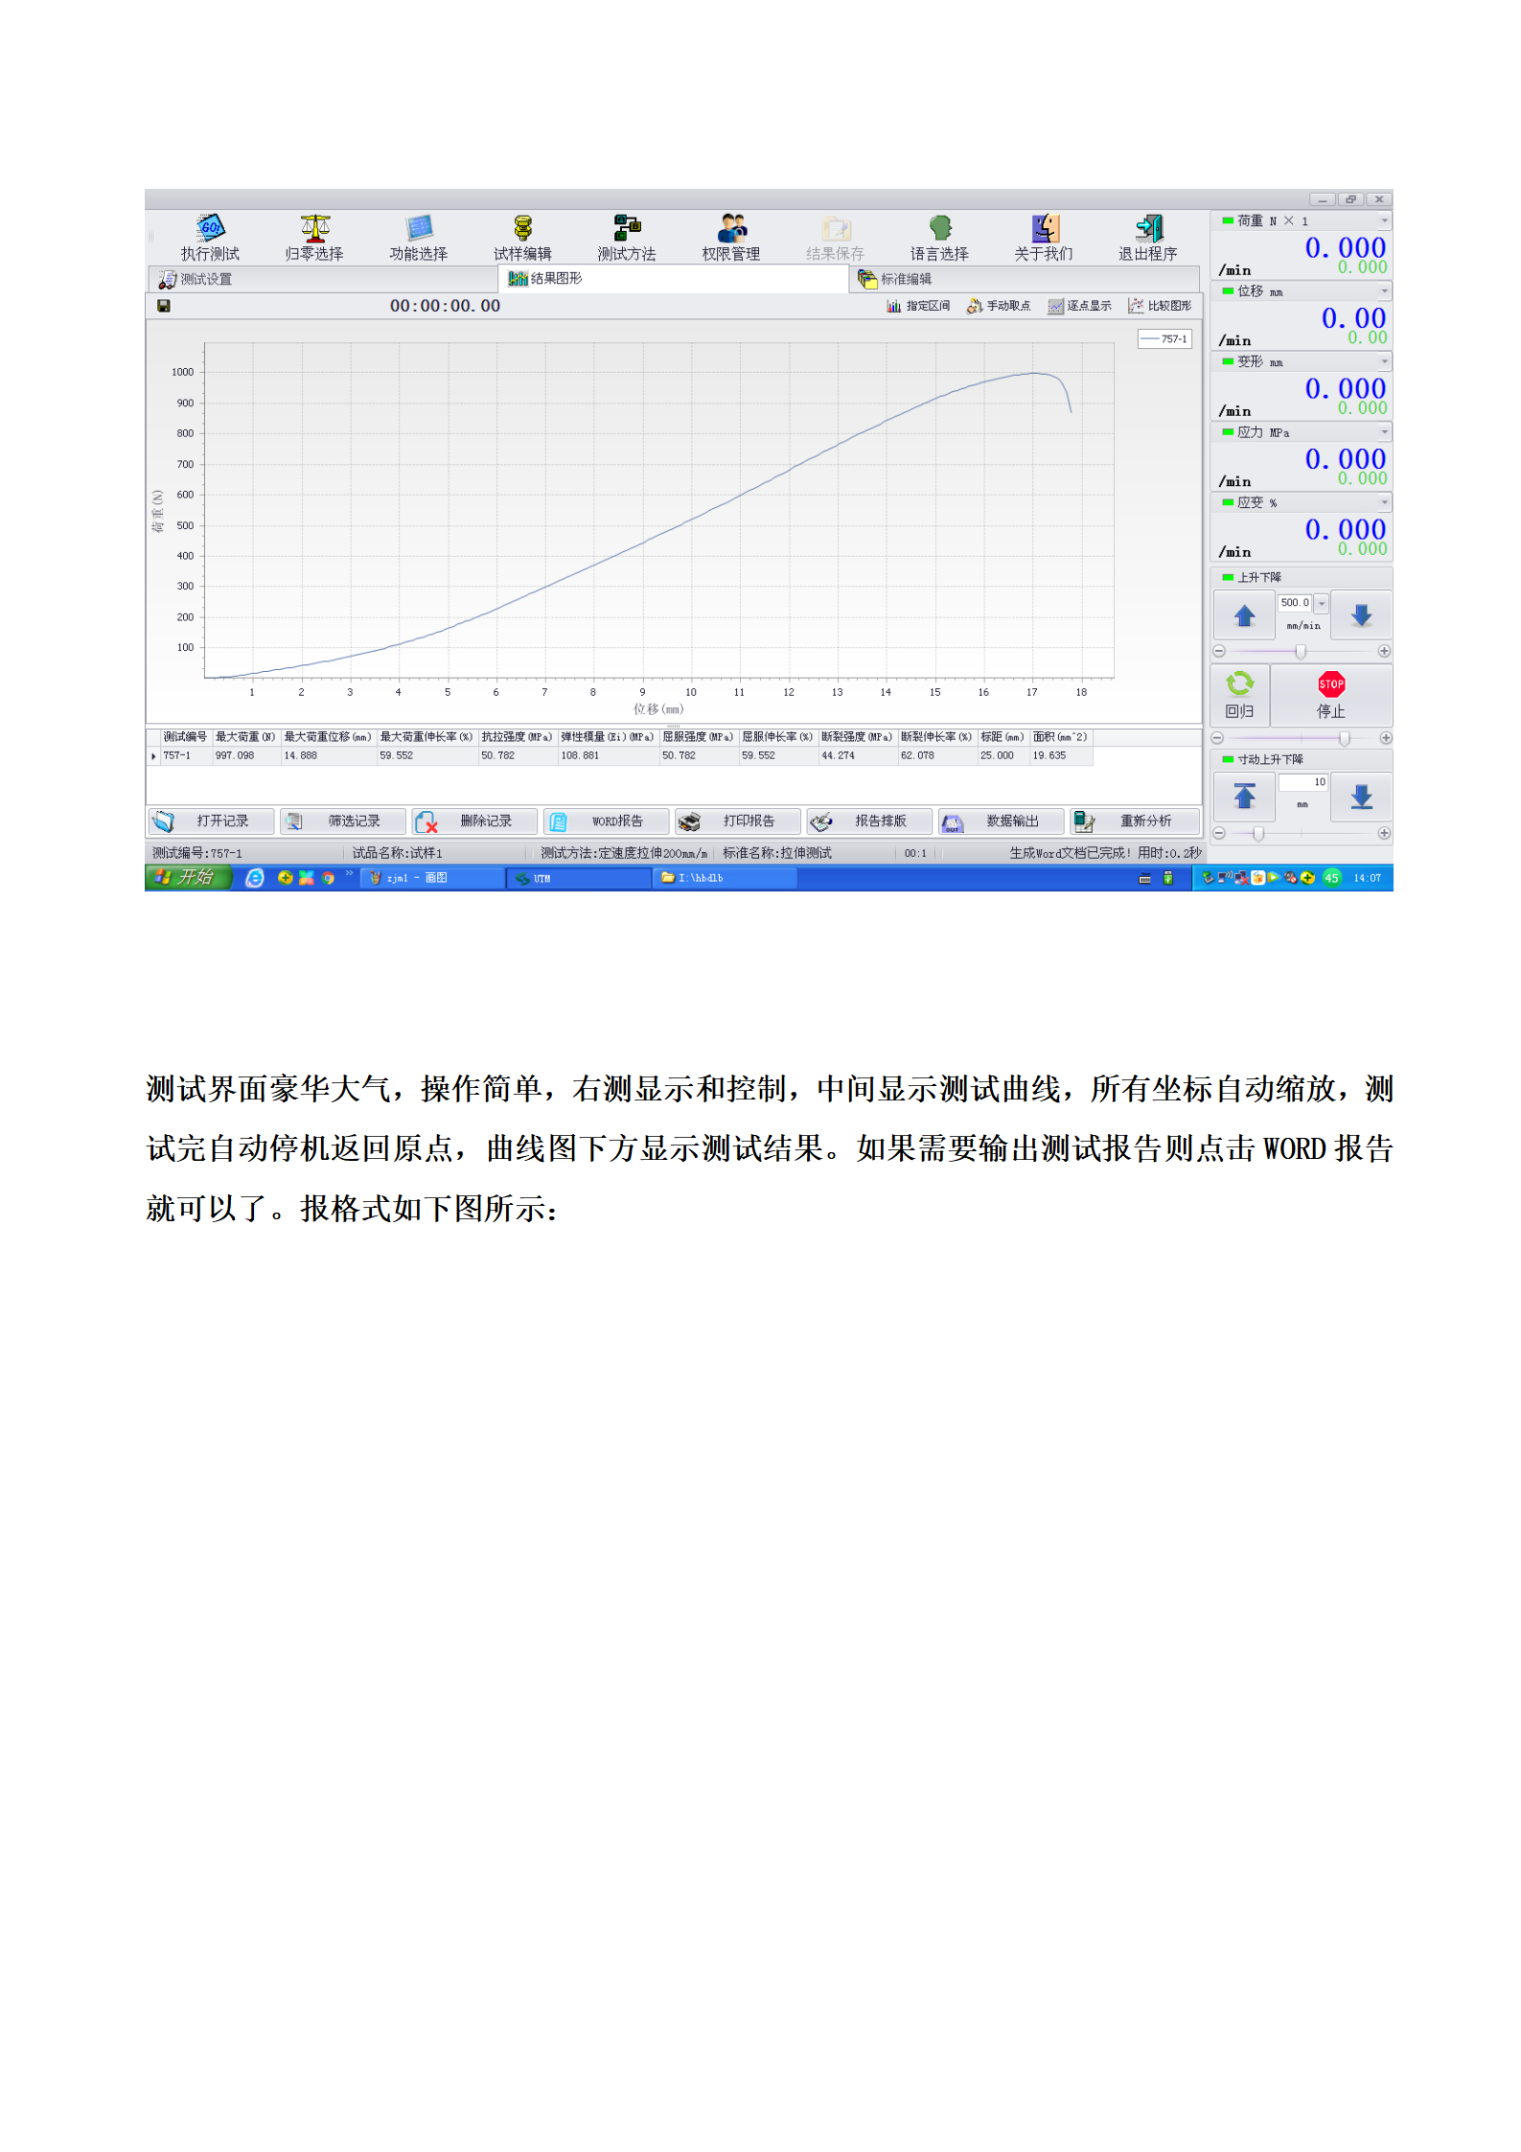Expand the 变形 mm channel dropdown
Screen dimensions: 1521x2152
click(x=1384, y=361)
